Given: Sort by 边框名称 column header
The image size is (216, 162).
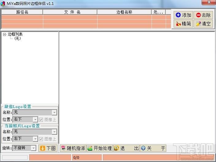Looking at the screenshot, I should 124,12.
